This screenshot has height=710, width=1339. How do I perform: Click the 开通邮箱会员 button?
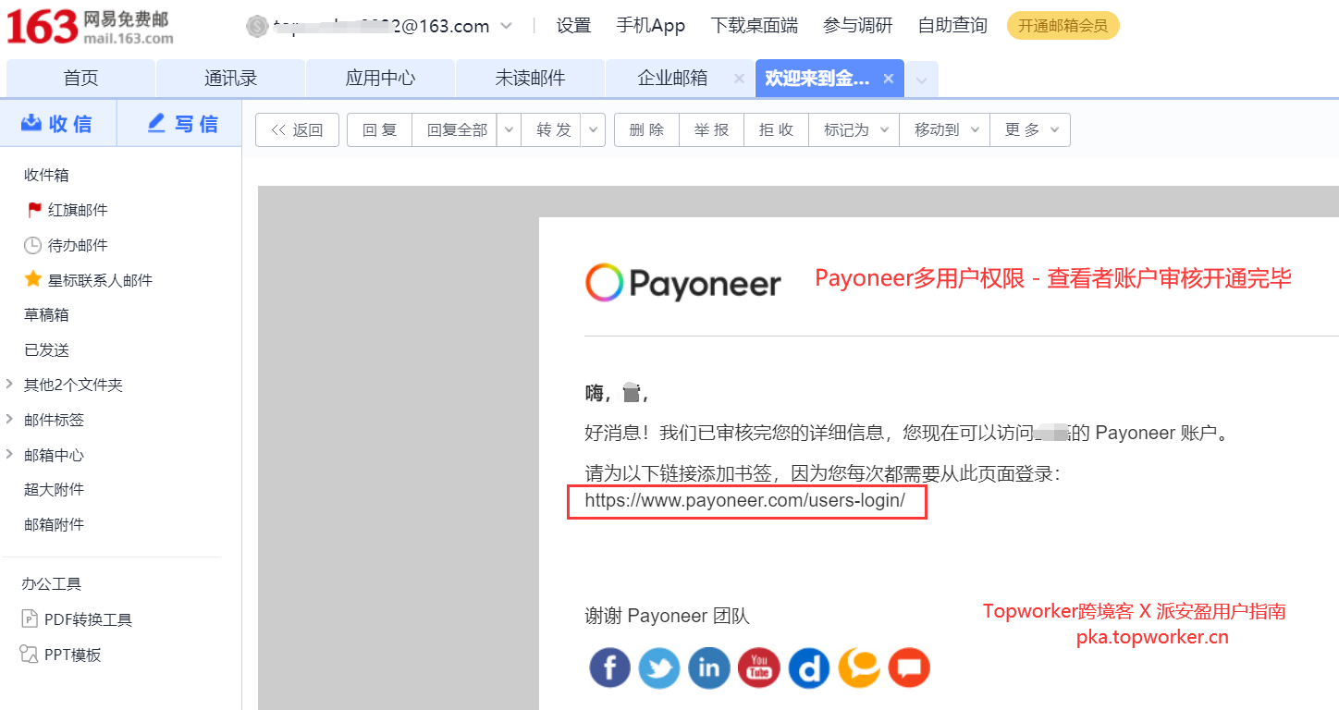(1063, 26)
